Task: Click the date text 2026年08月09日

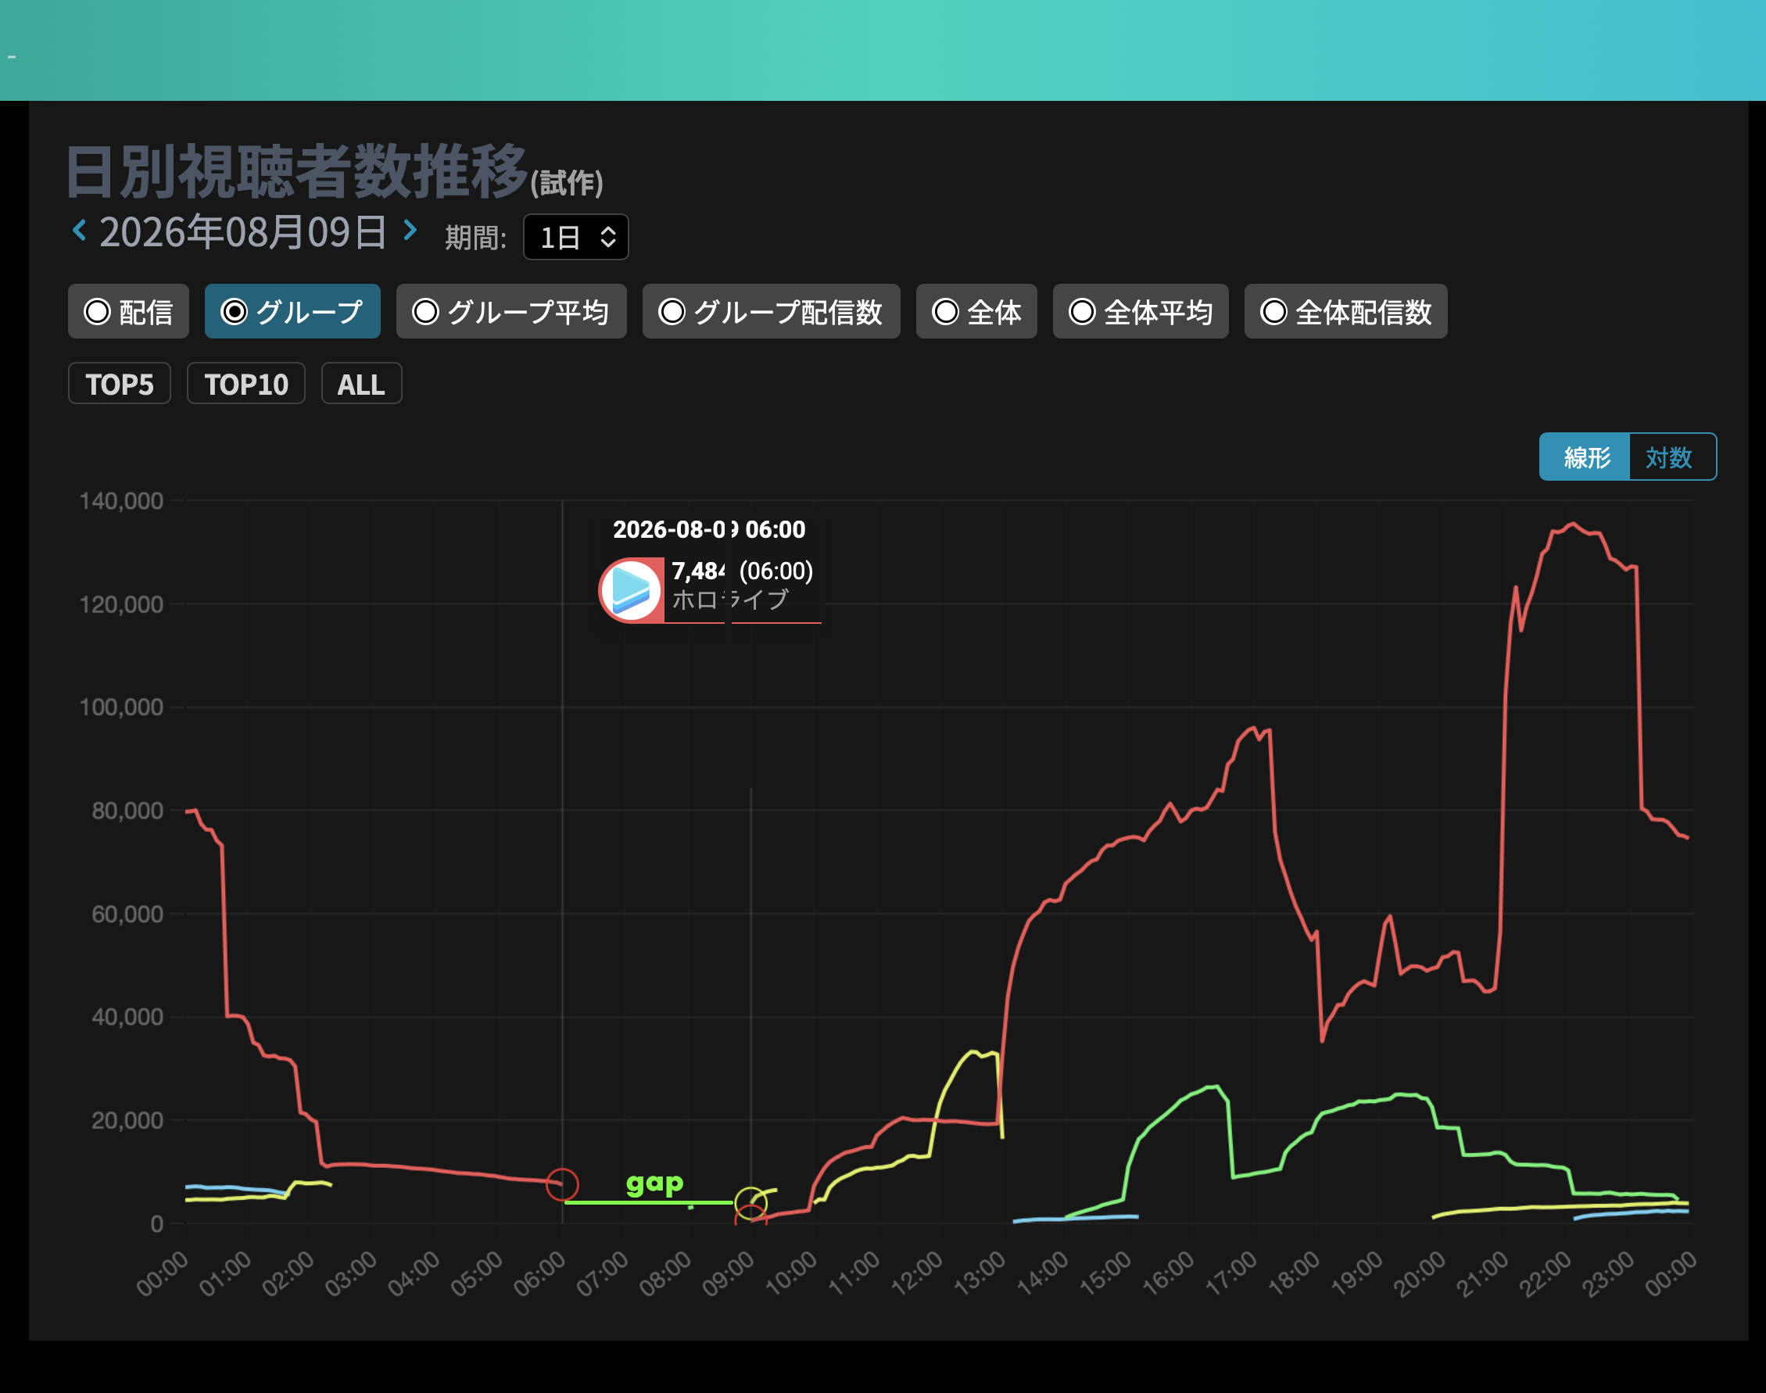Action: click(x=243, y=231)
